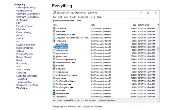Visit the Troubleshooting page
196x110 pixels.
24,82
